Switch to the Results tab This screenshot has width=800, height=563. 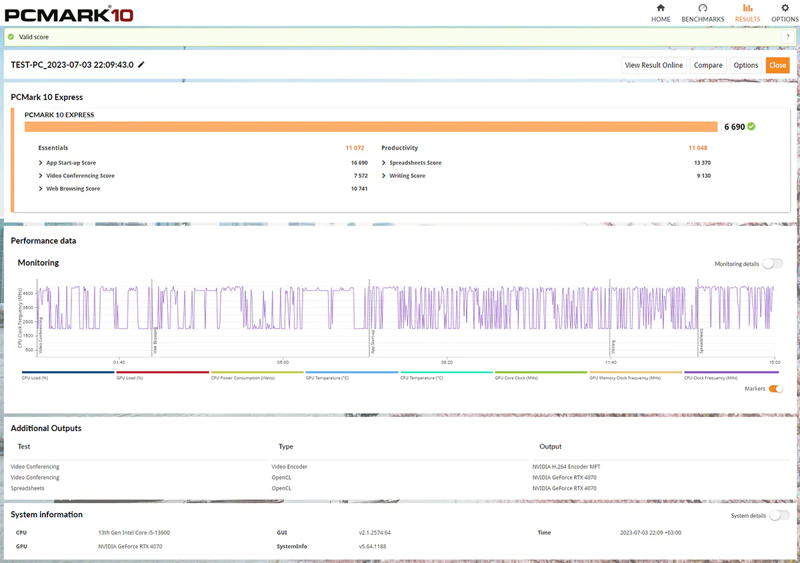[747, 13]
